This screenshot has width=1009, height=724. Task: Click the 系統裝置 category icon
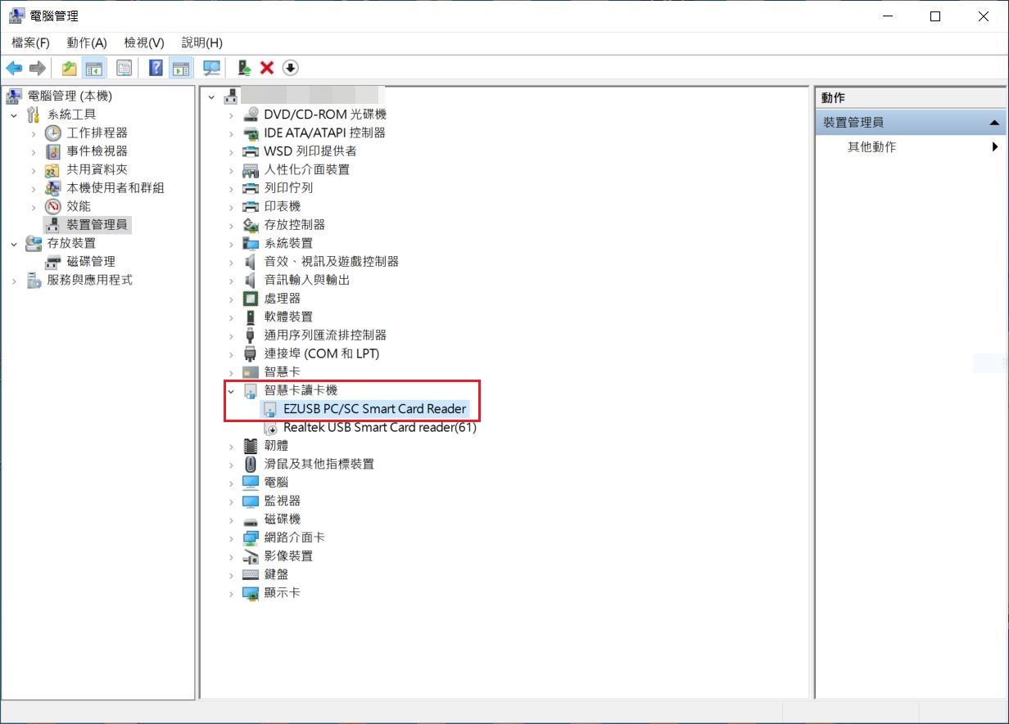click(x=251, y=243)
